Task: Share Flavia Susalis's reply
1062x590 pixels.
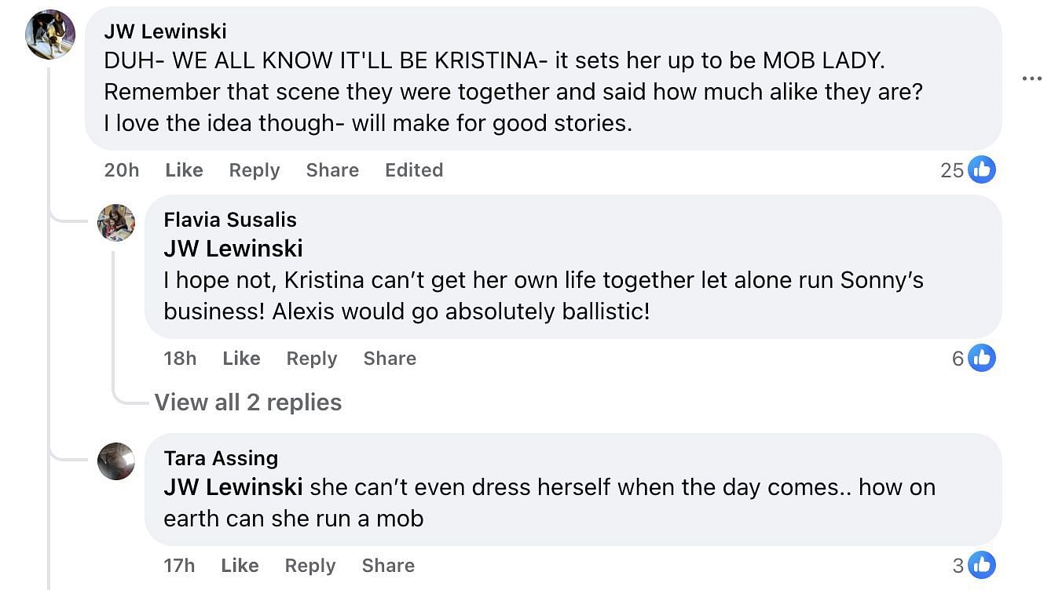Action: coord(390,359)
